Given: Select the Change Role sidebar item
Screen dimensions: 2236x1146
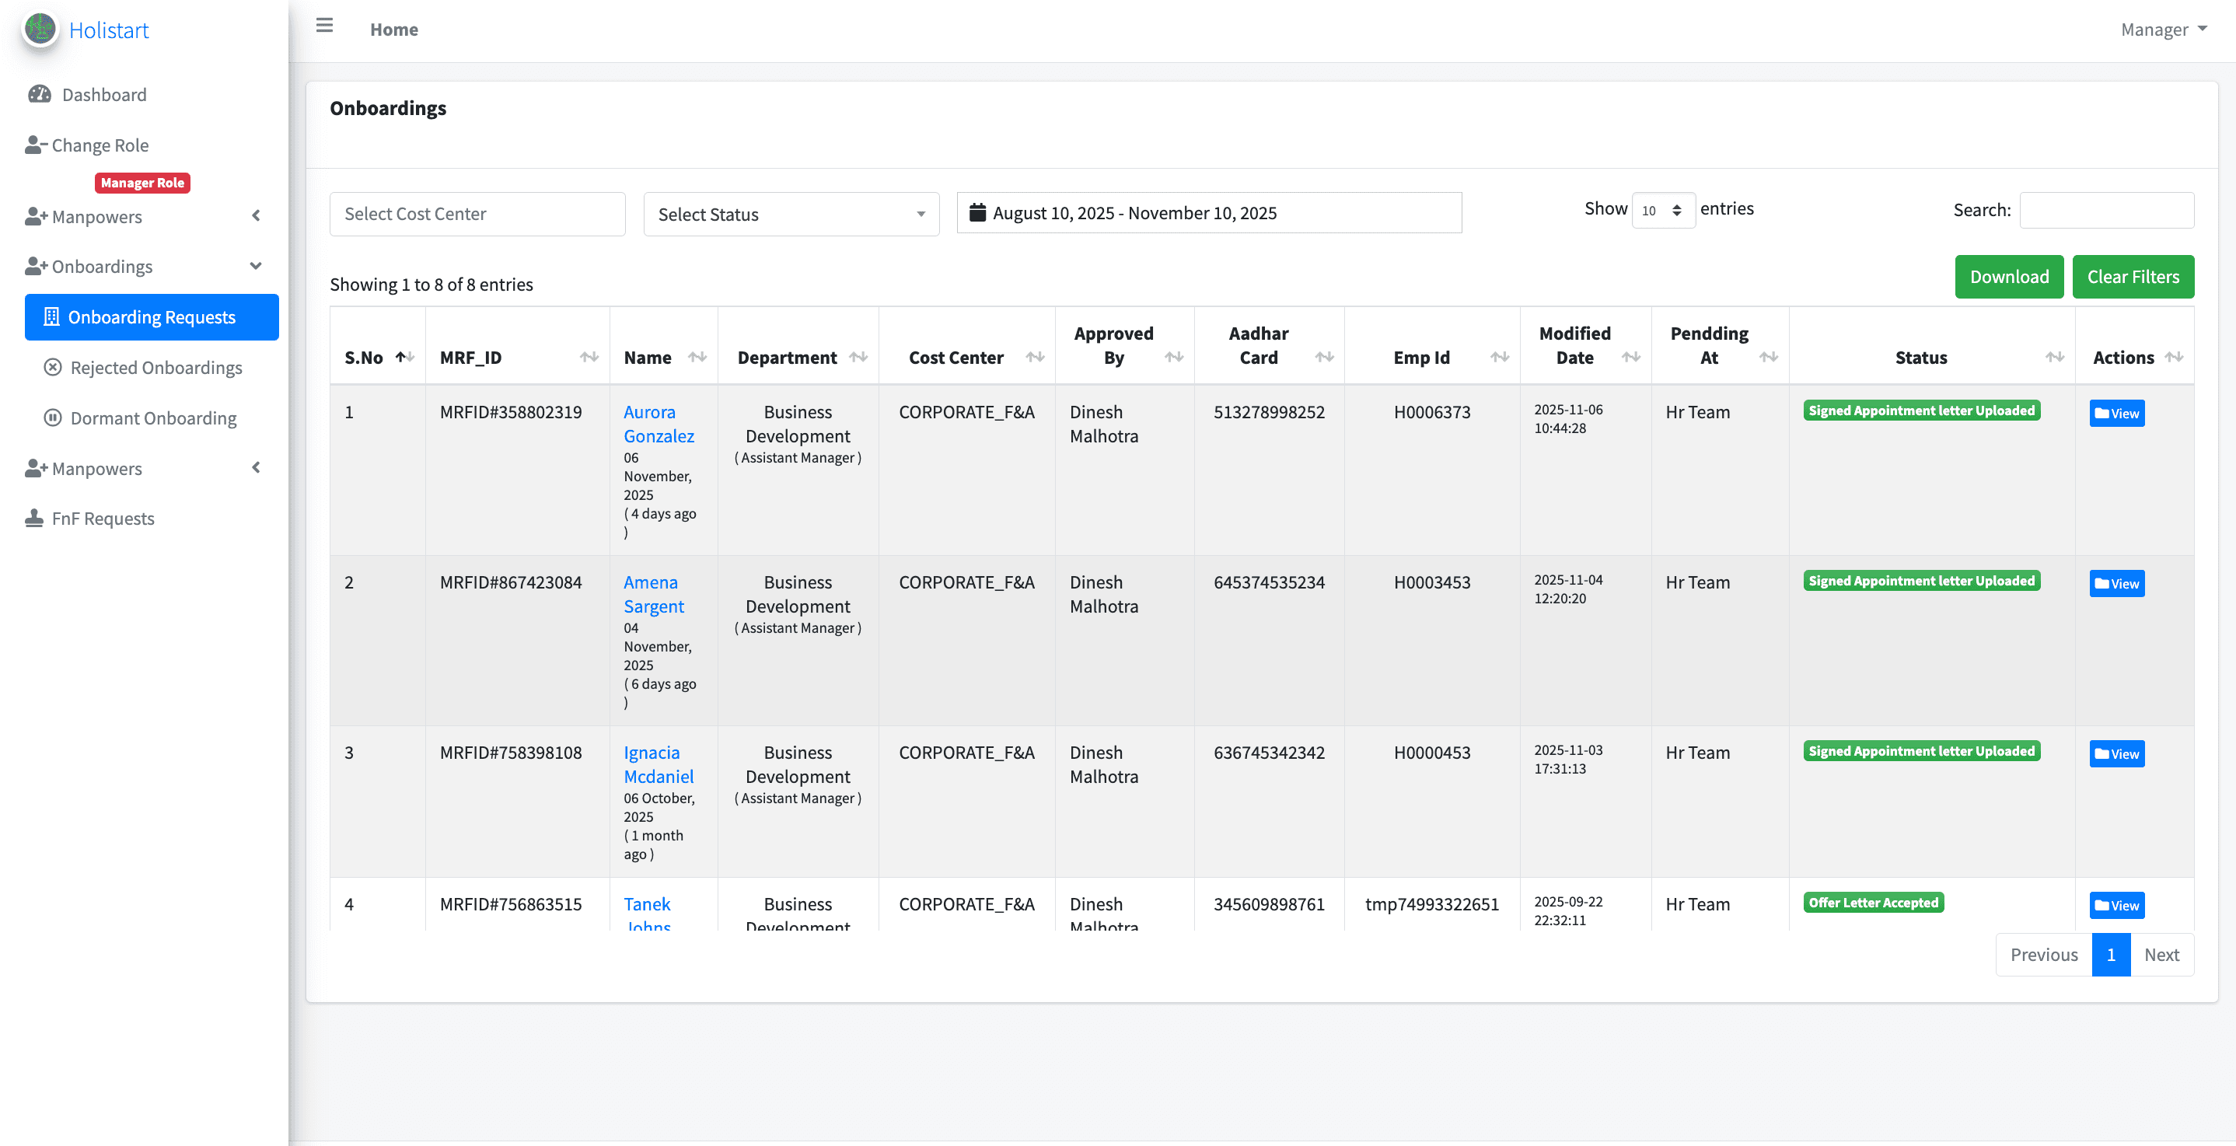Looking at the screenshot, I should tap(100, 144).
